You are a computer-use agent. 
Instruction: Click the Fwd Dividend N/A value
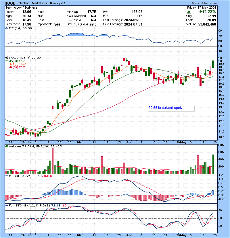[x=94, y=16]
